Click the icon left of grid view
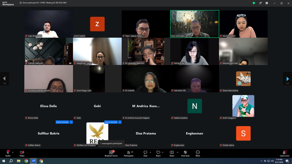Viewport: 292px width, 164px height. coord(261,3)
